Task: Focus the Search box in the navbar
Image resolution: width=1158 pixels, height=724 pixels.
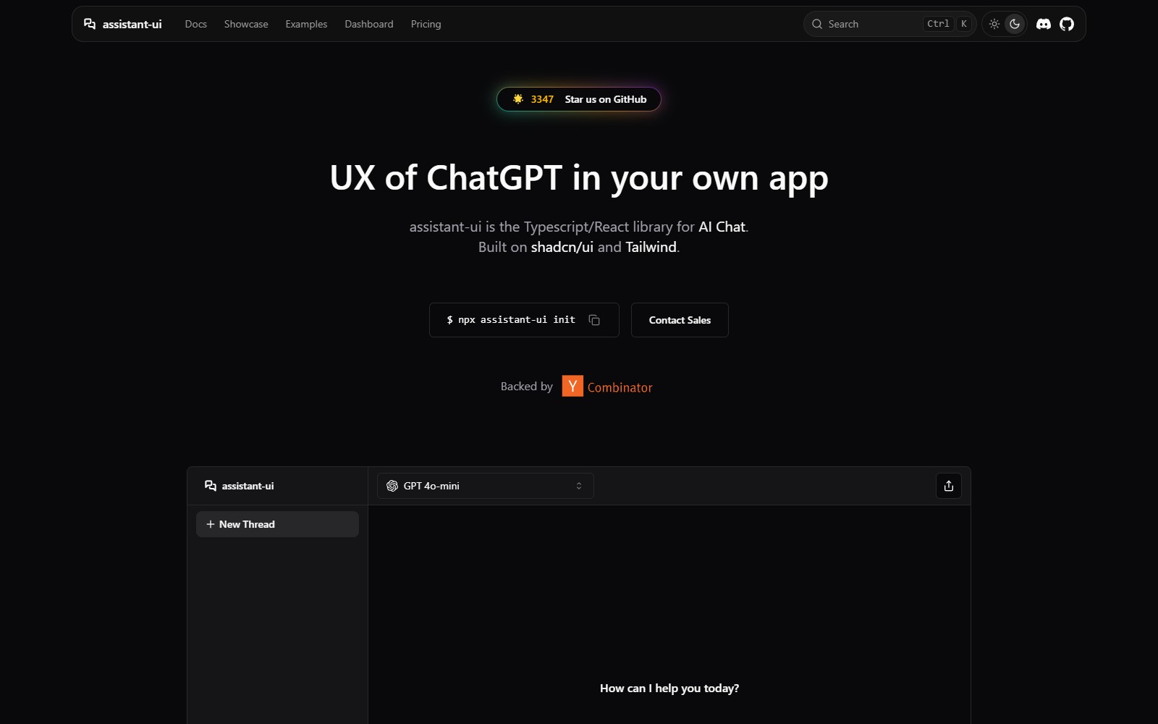Action: [x=889, y=24]
